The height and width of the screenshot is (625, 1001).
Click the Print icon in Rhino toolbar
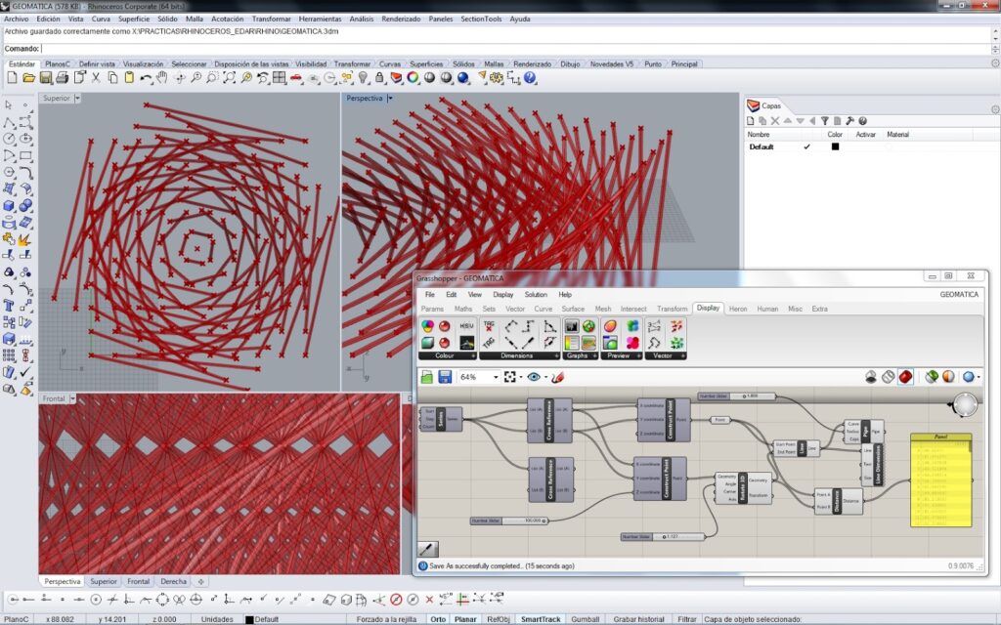click(62, 77)
